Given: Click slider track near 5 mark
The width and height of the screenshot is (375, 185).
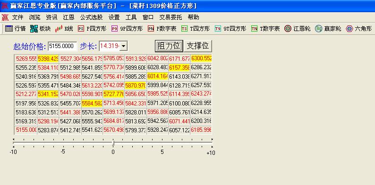Looking at the screenshot, I should (162, 143).
